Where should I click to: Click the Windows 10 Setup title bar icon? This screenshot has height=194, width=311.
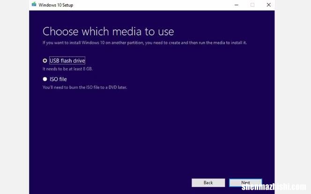(x=34, y=4)
